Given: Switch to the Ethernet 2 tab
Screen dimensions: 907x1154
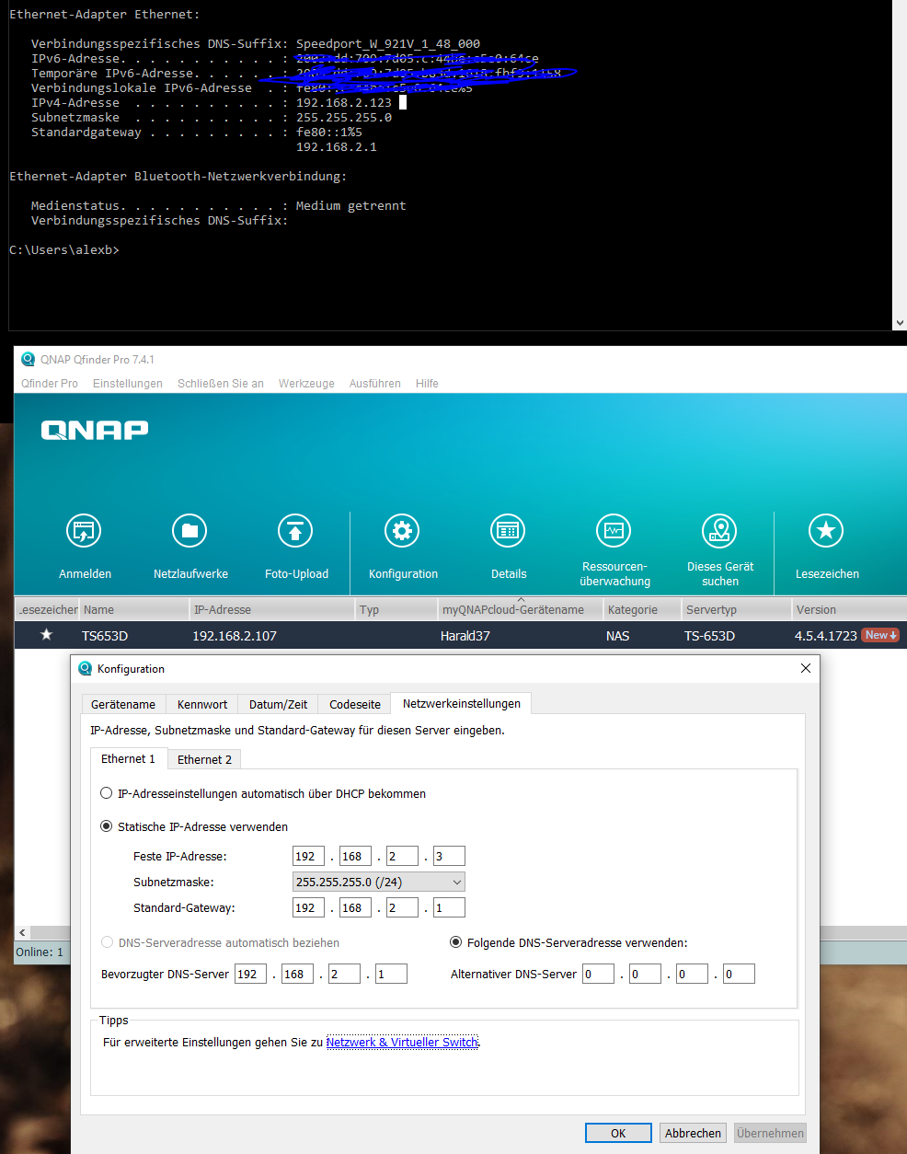Looking at the screenshot, I should (x=204, y=759).
